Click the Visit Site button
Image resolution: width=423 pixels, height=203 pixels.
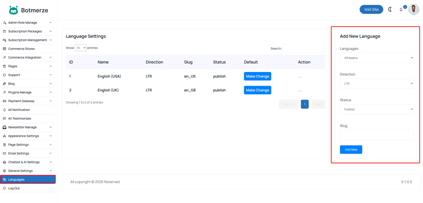coord(371,10)
